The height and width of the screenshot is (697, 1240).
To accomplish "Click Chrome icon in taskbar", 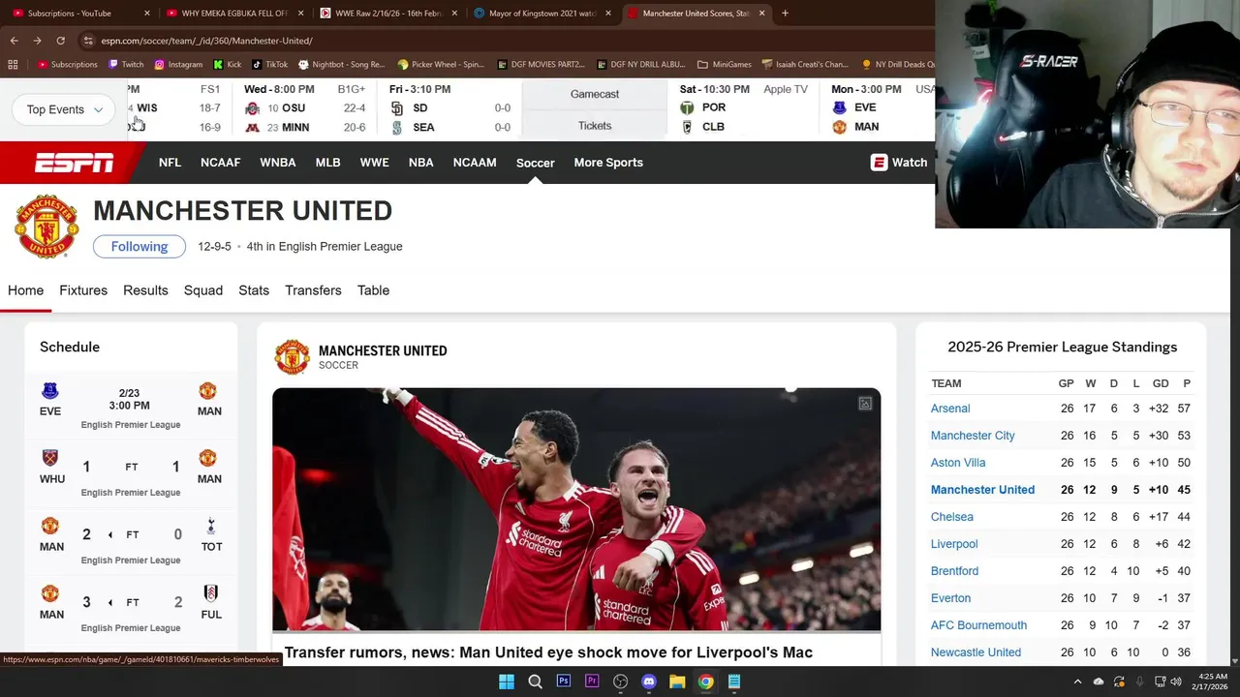I will (x=706, y=682).
